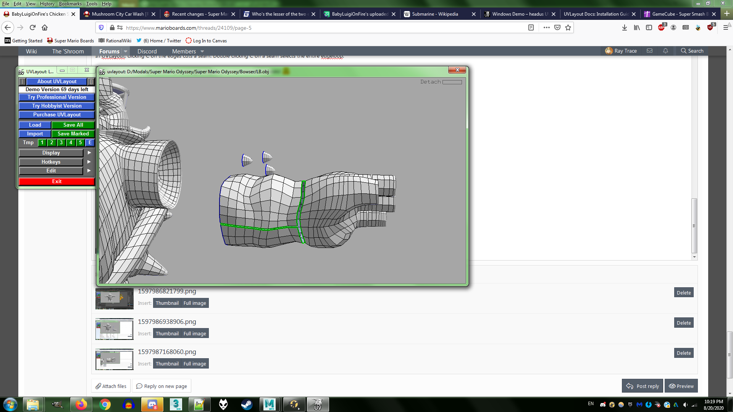Open the Firefox account avatar icon
733x412 pixels.
click(673, 27)
